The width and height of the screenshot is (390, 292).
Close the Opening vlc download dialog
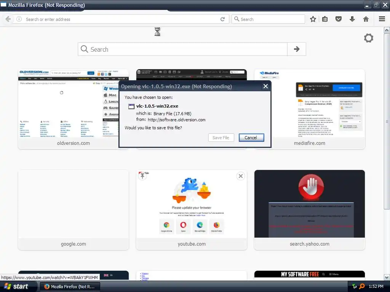pyautogui.click(x=265, y=86)
